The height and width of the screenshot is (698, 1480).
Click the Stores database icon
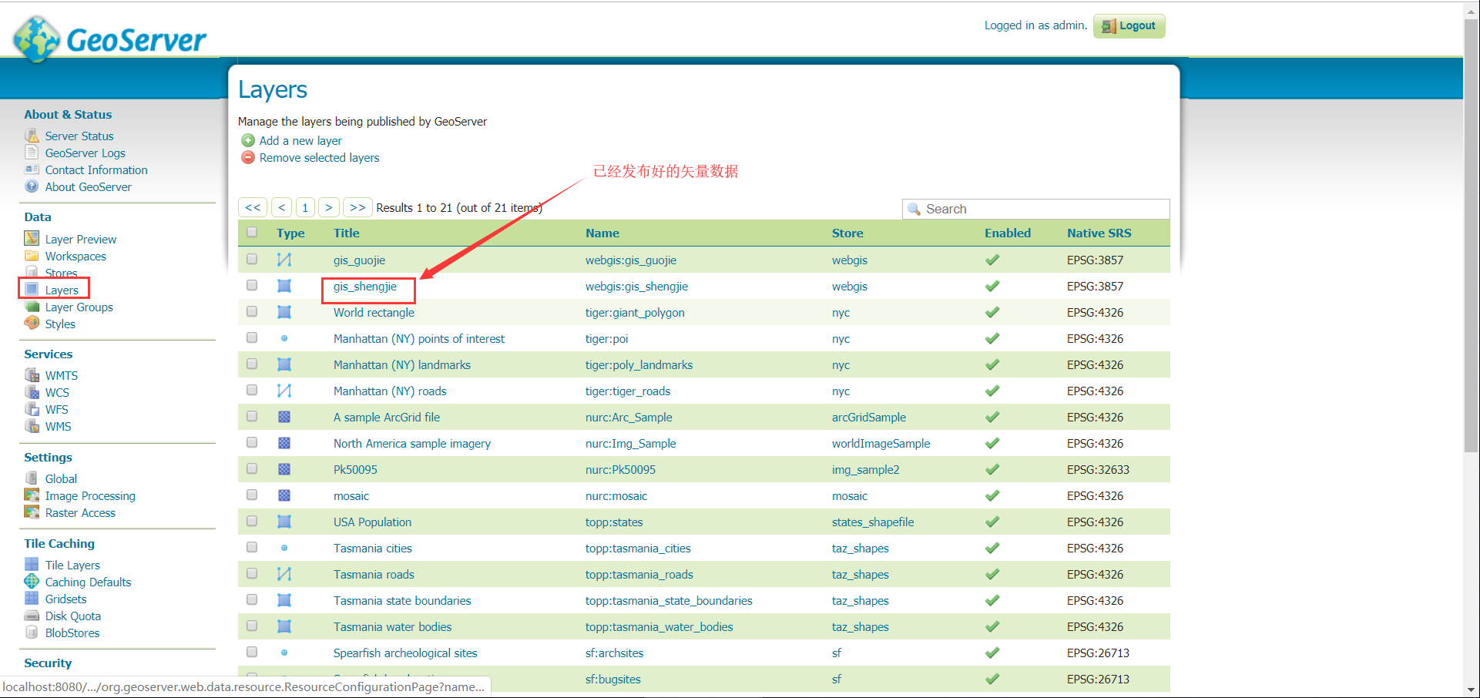(32, 272)
